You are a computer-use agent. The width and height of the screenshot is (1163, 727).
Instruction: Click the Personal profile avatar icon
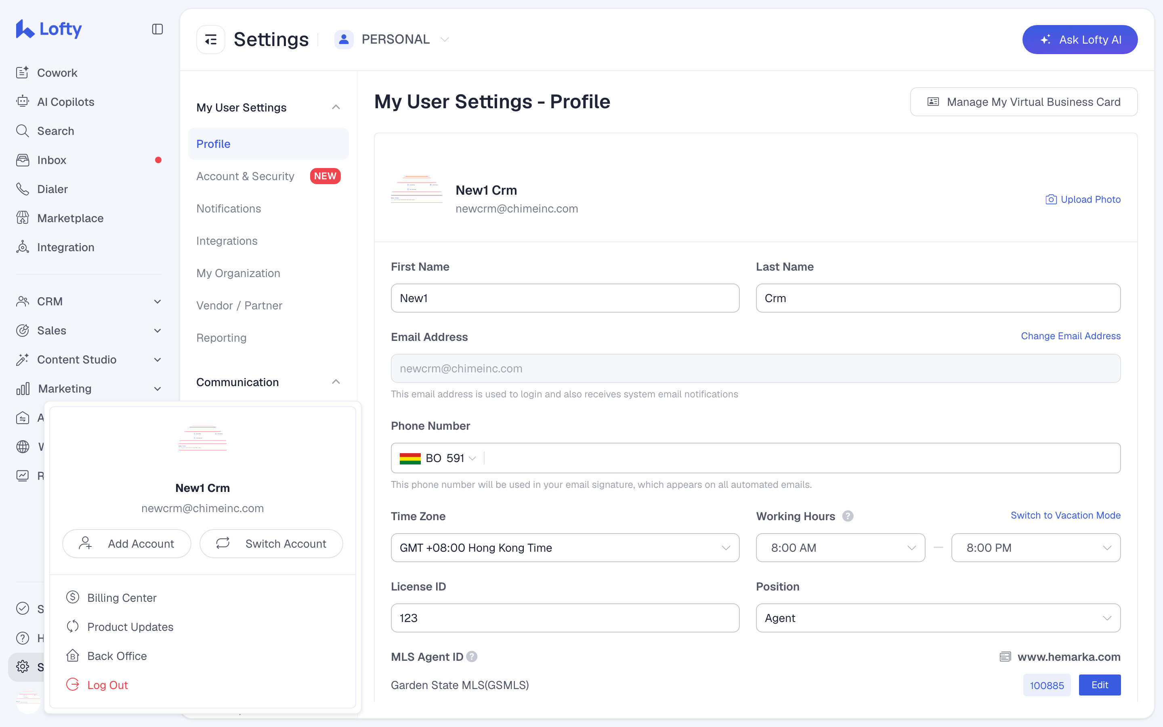coord(344,40)
